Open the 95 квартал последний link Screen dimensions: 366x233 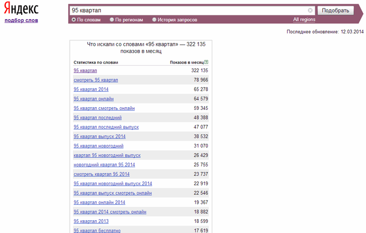coord(97,117)
